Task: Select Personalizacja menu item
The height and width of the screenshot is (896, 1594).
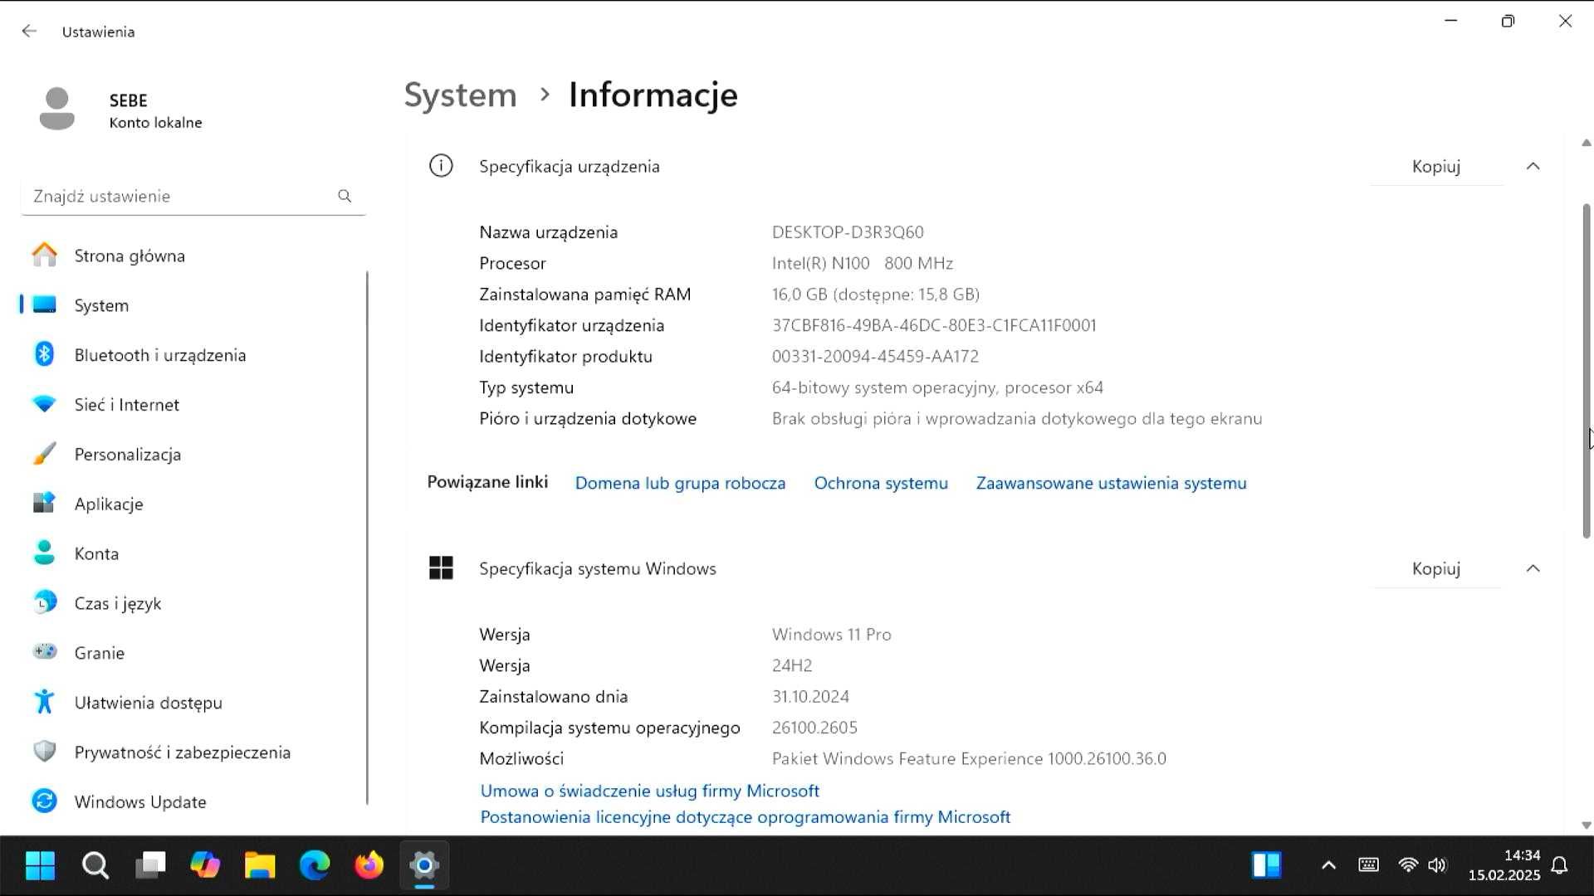Action: (193, 454)
